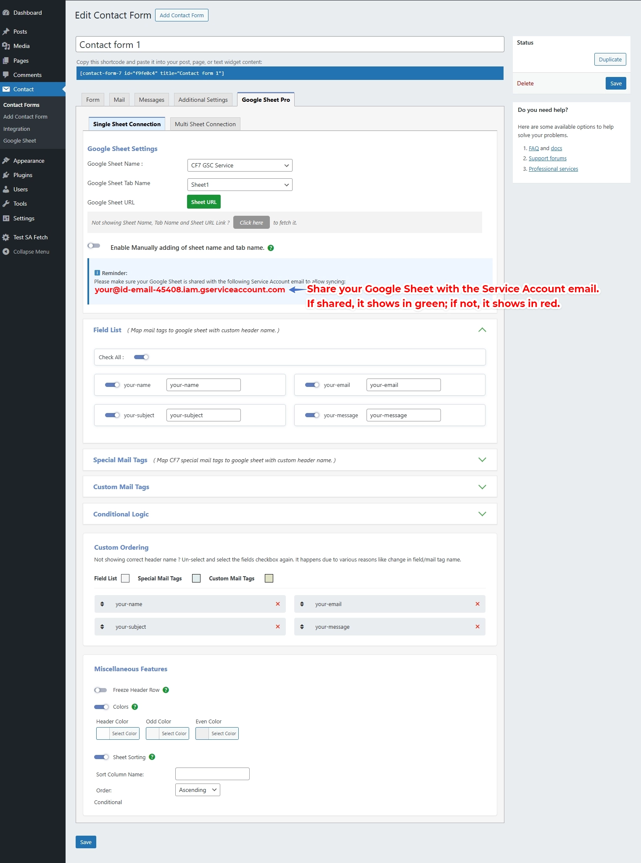Open the Google Sheet Name dropdown

(x=240, y=165)
